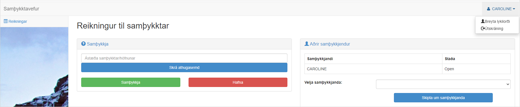Click the Staða column header
The image size is (520, 107).
[450, 59]
